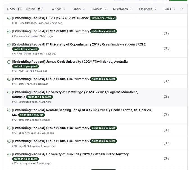This screenshot has width=191, height=170.
Task: Click open-issue icon beside issue #70
Action: pyautogui.click(x=9, y=128)
